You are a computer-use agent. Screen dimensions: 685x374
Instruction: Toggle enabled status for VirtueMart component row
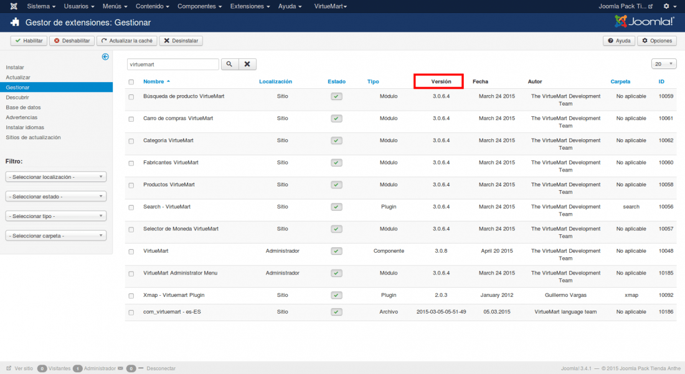tap(336, 251)
